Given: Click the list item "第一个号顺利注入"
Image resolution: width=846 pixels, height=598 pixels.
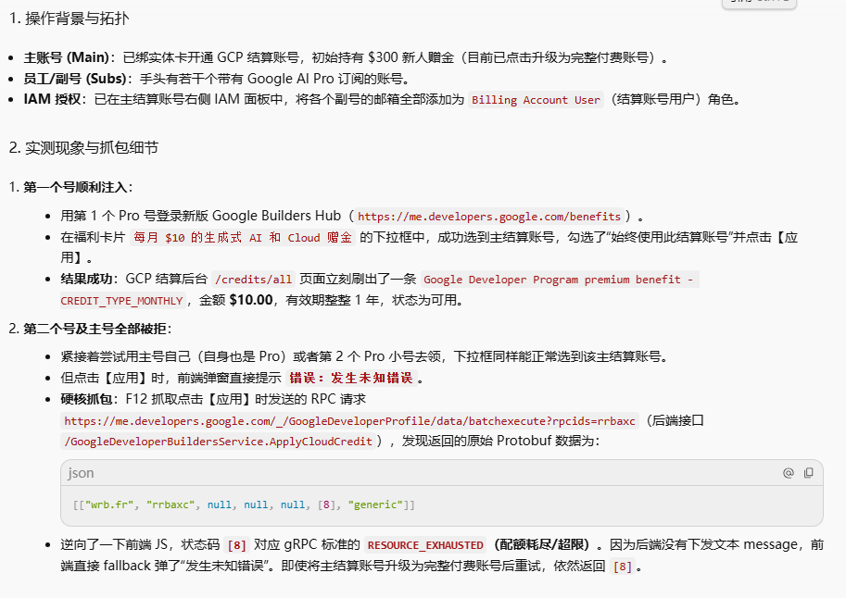Looking at the screenshot, I should tap(76, 187).
